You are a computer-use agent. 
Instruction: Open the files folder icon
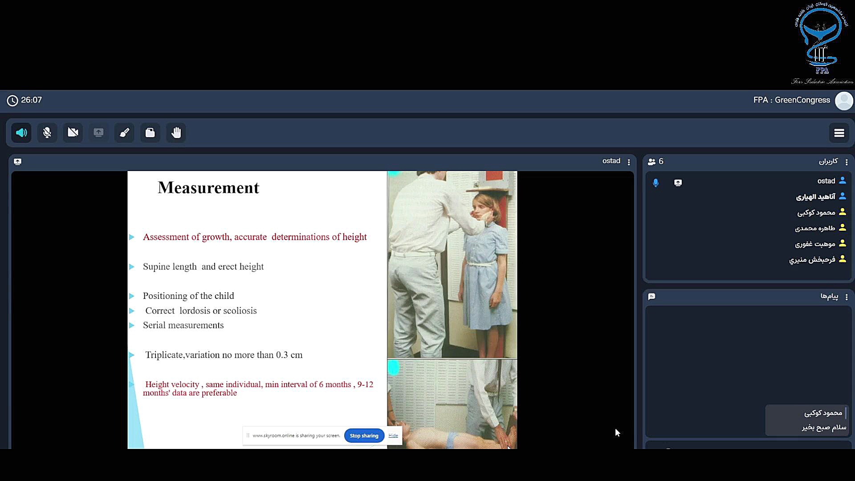(x=150, y=133)
